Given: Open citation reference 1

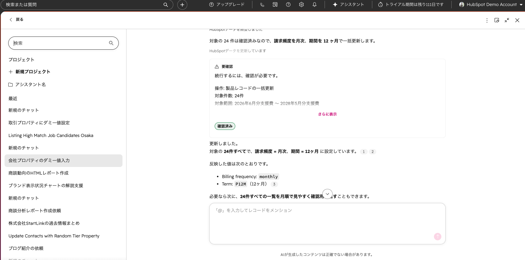Looking at the screenshot, I should click(x=364, y=152).
